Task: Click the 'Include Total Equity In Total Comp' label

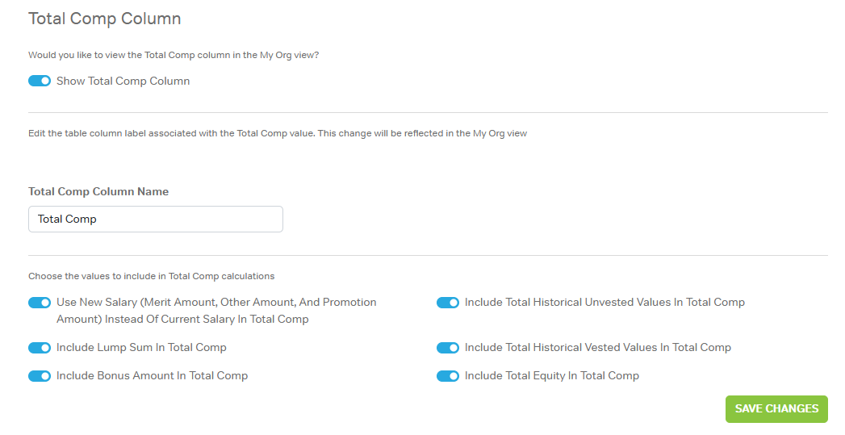Action: point(551,376)
